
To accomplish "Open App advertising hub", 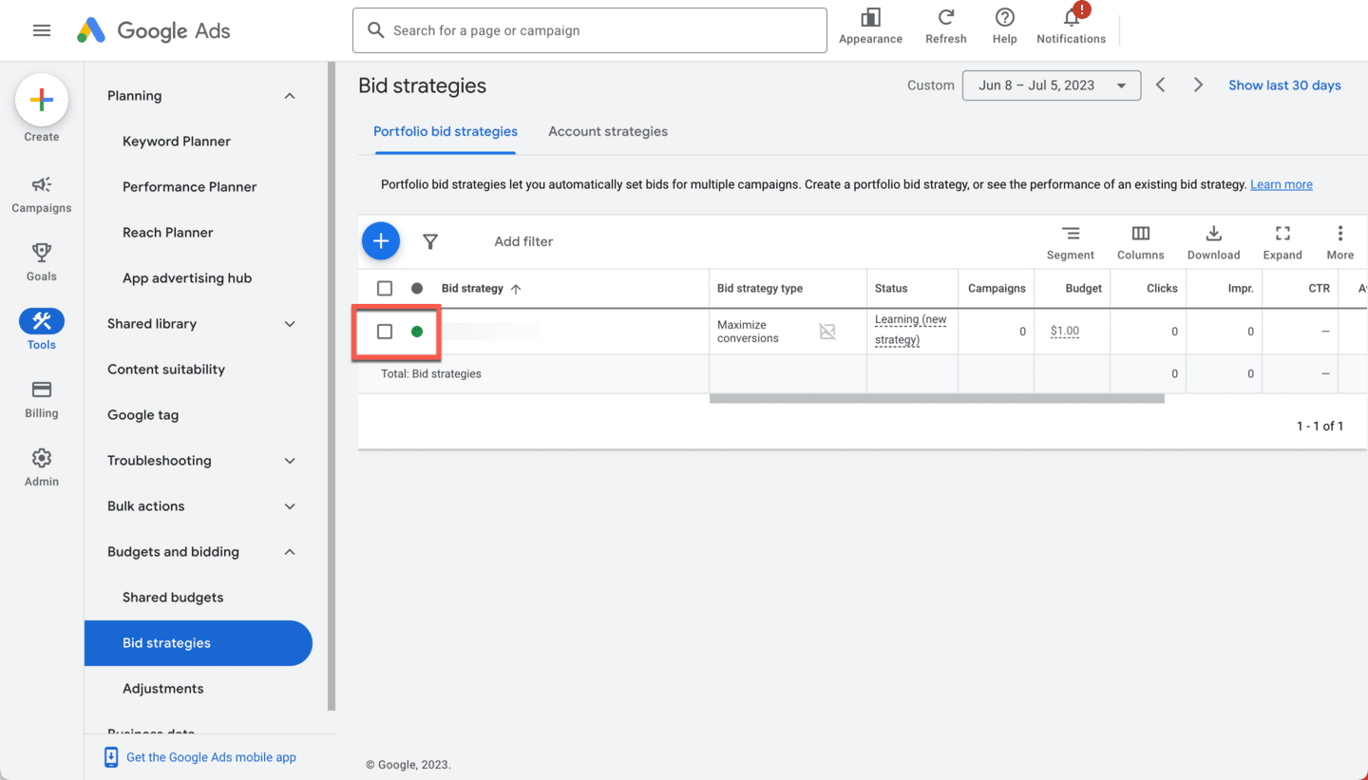I will (x=187, y=278).
